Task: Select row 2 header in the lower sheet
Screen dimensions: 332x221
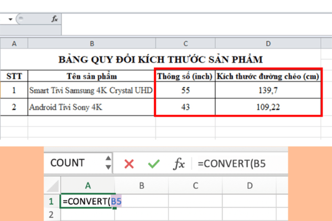Action: (x=51, y=215)
